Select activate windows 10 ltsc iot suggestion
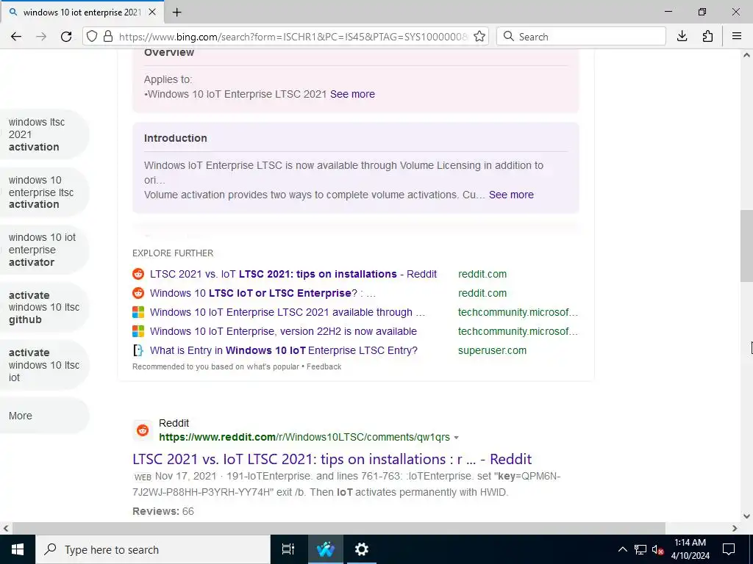Image resolution: width=753 pixels, height=564 pixels. pos(43,365)
